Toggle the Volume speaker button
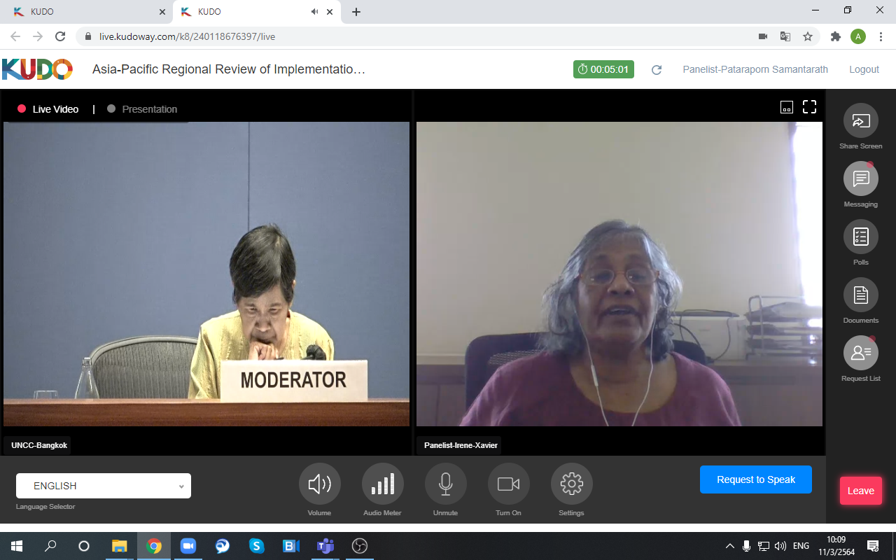The width and height of the screenshot is (896, 560). click(x=319, y=484)
